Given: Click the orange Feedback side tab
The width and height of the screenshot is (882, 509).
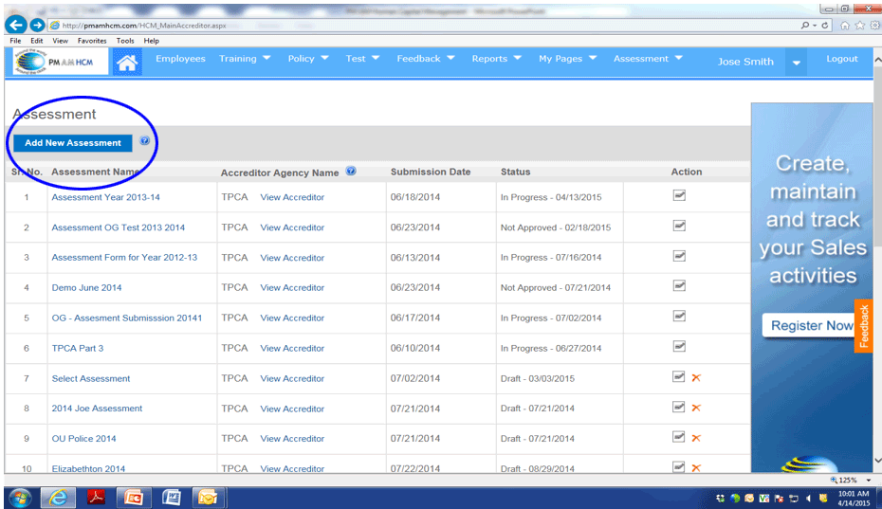Looking at the screenshot, I should pyautogui.click(x=863, y=327).
